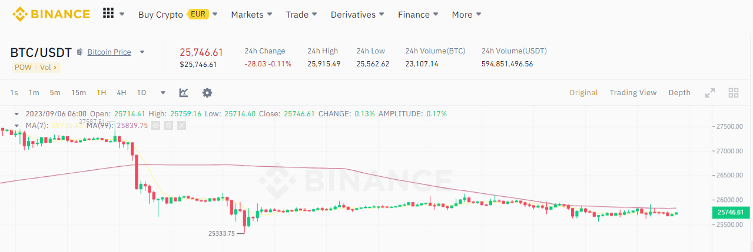
Task: Open the Derivatives menu
Action: click(353, 15)
